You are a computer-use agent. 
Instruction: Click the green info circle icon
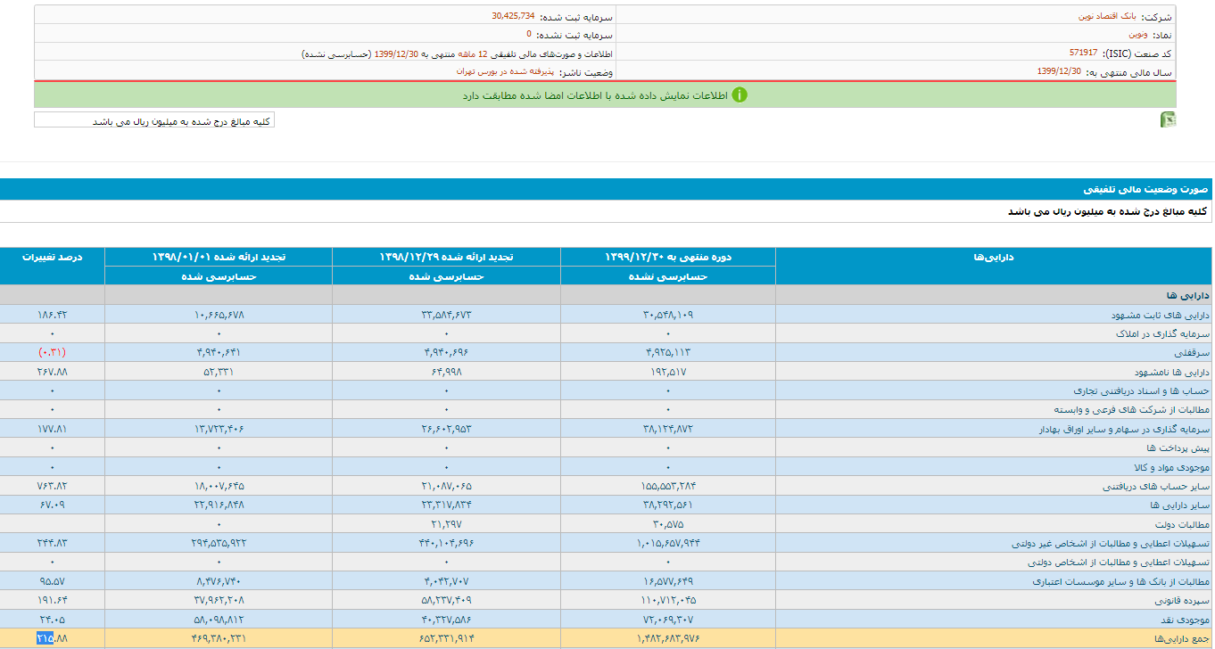click(739, 95)
